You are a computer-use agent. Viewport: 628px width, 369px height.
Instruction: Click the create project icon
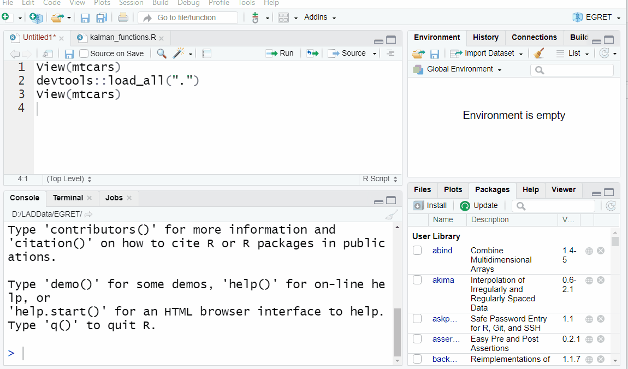(35, 17)
